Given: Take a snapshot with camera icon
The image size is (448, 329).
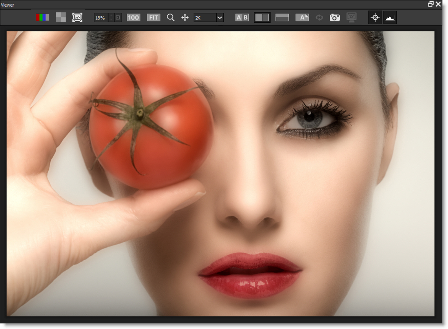Looking at the screenshot, I should click(335, 18).
